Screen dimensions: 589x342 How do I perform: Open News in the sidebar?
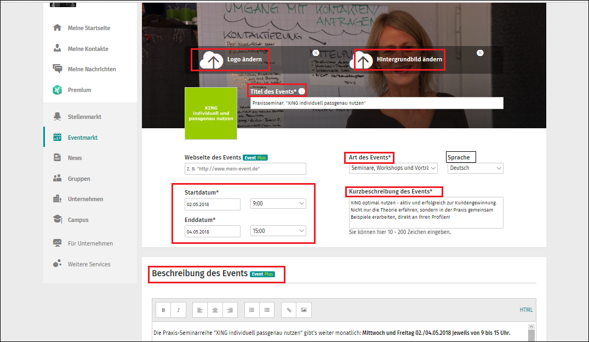click(x=75, y=158)
